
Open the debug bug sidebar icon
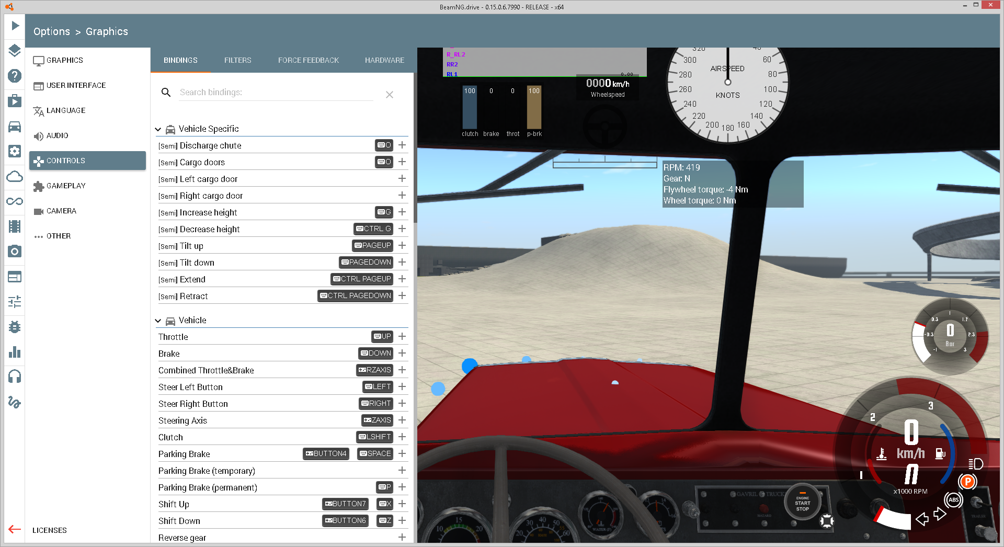pyautogui.click(x=15, y=327)
